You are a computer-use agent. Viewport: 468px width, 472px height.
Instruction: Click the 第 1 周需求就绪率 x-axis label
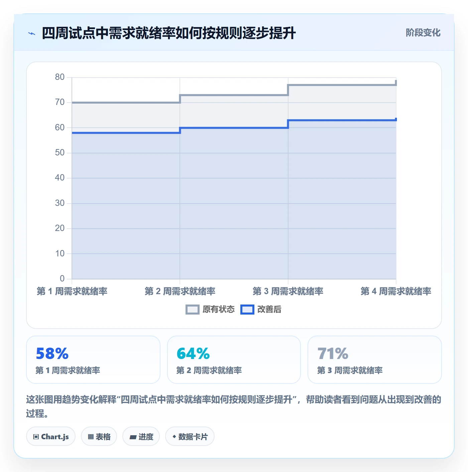point(72,291)
